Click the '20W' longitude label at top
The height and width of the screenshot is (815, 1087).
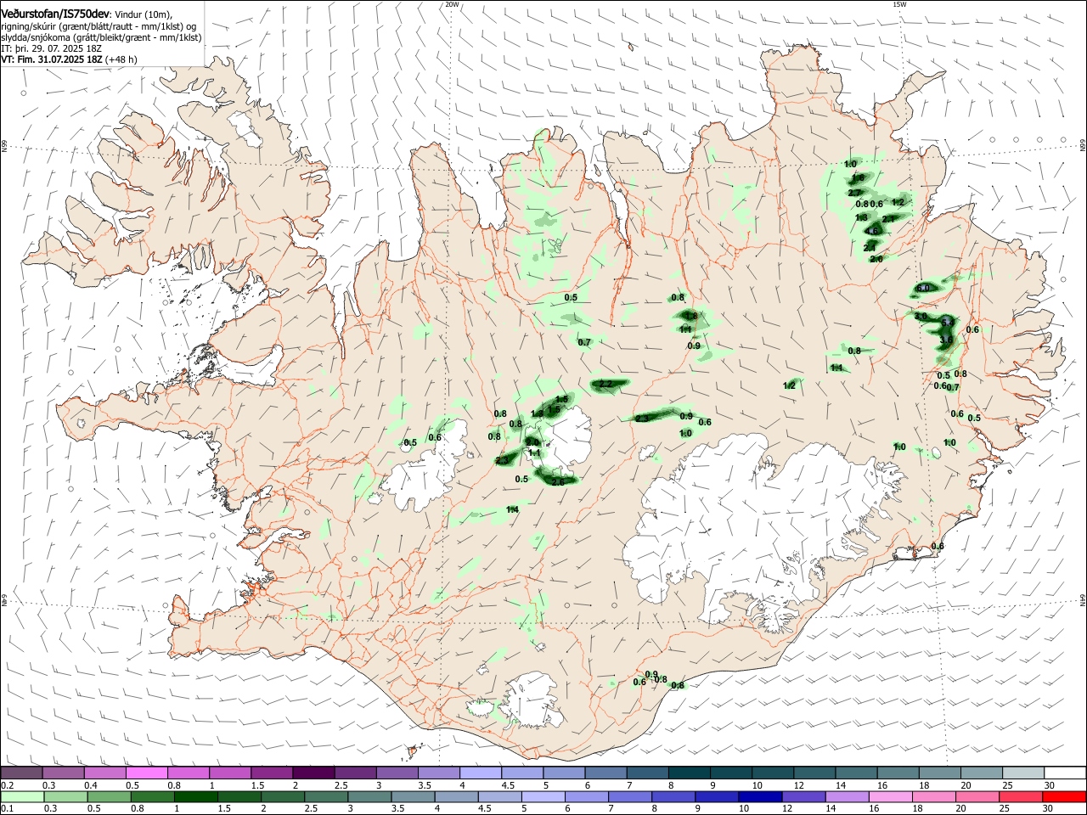[452, 4]
